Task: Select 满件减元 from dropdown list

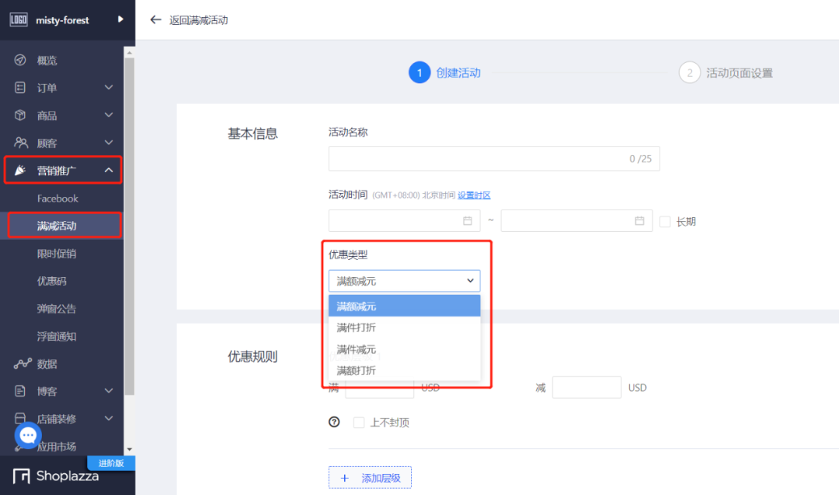Action: pyautogui.click(x=405, y=349)
